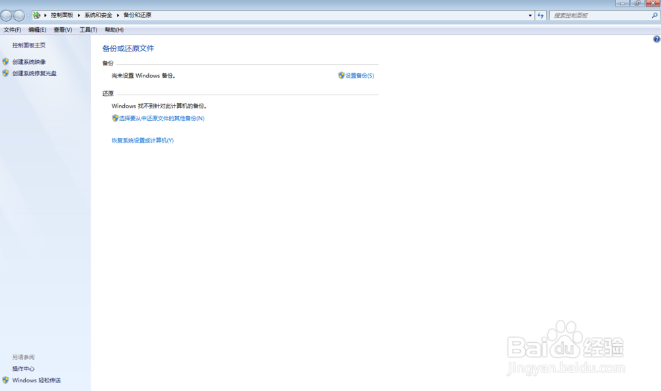Click 选择要从中还原文件的其他备份(N) link
Viewport: 661px width, 391px height.
click(162, 118)
